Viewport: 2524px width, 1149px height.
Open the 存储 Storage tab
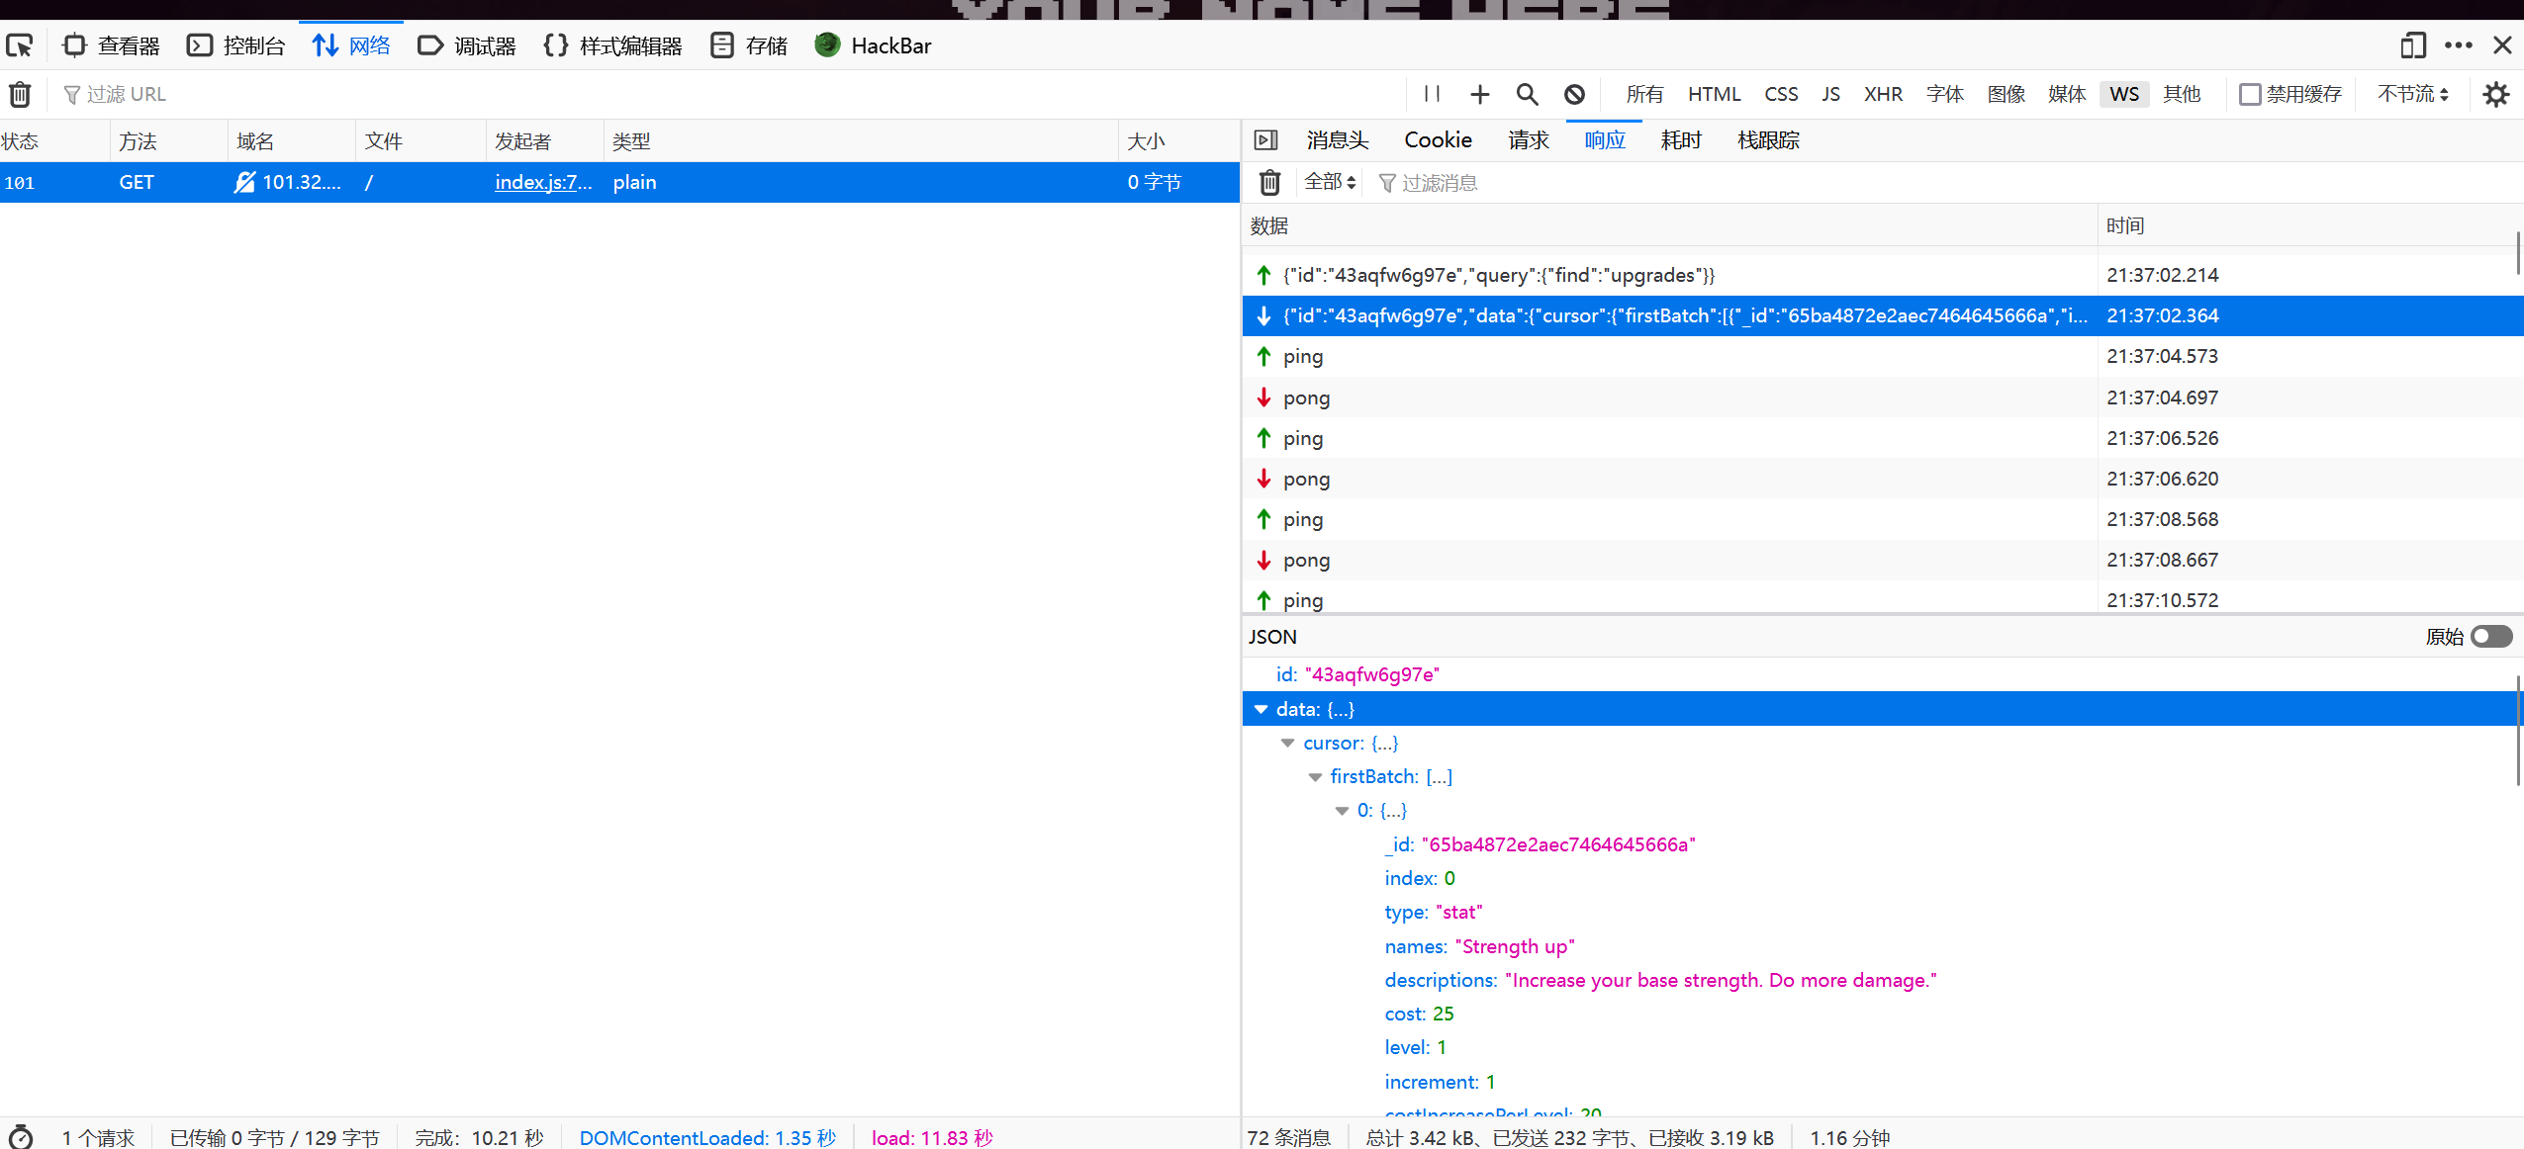tap(749, 45)
